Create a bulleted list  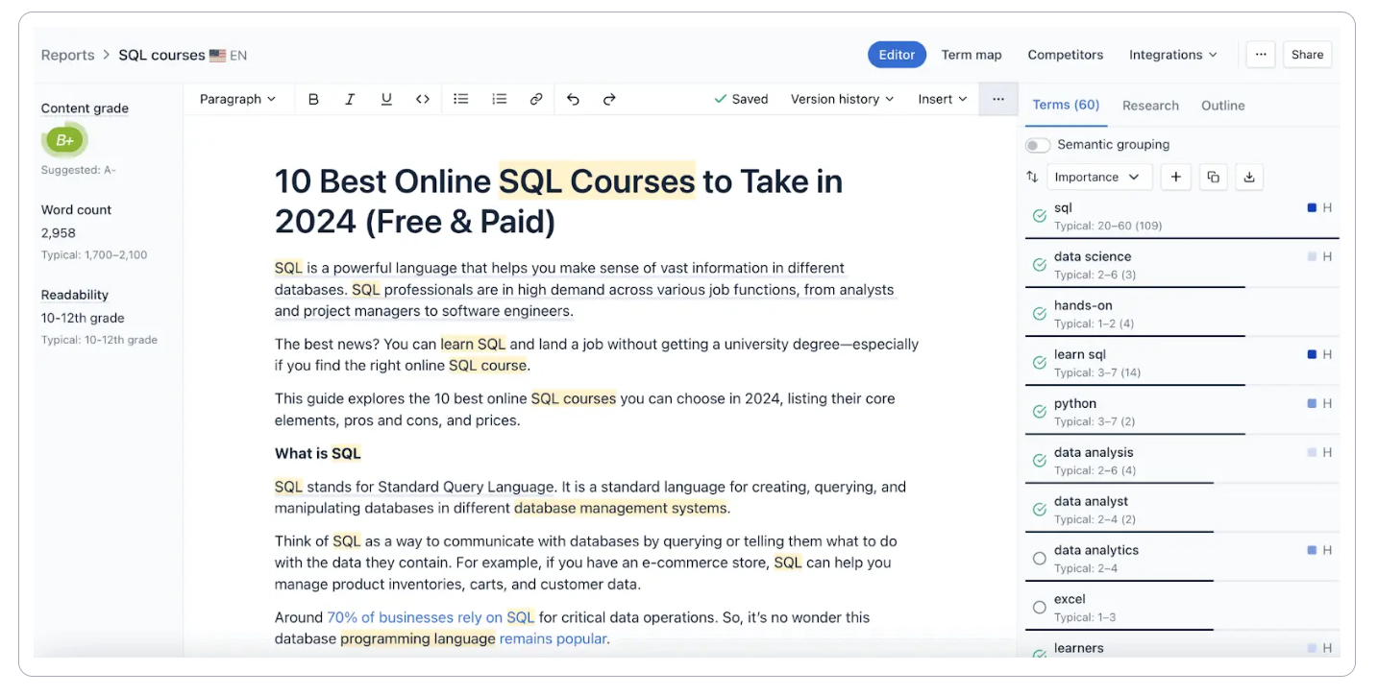(461, 99)
